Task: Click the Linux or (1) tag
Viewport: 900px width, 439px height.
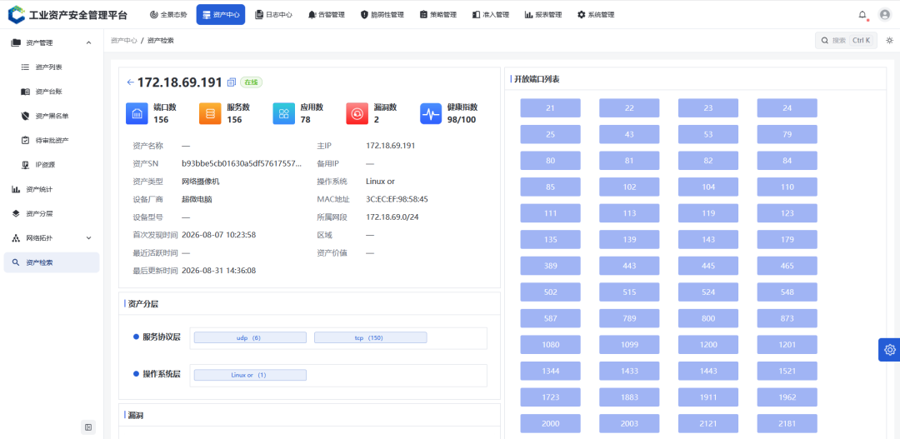Action: coord(250,375)
